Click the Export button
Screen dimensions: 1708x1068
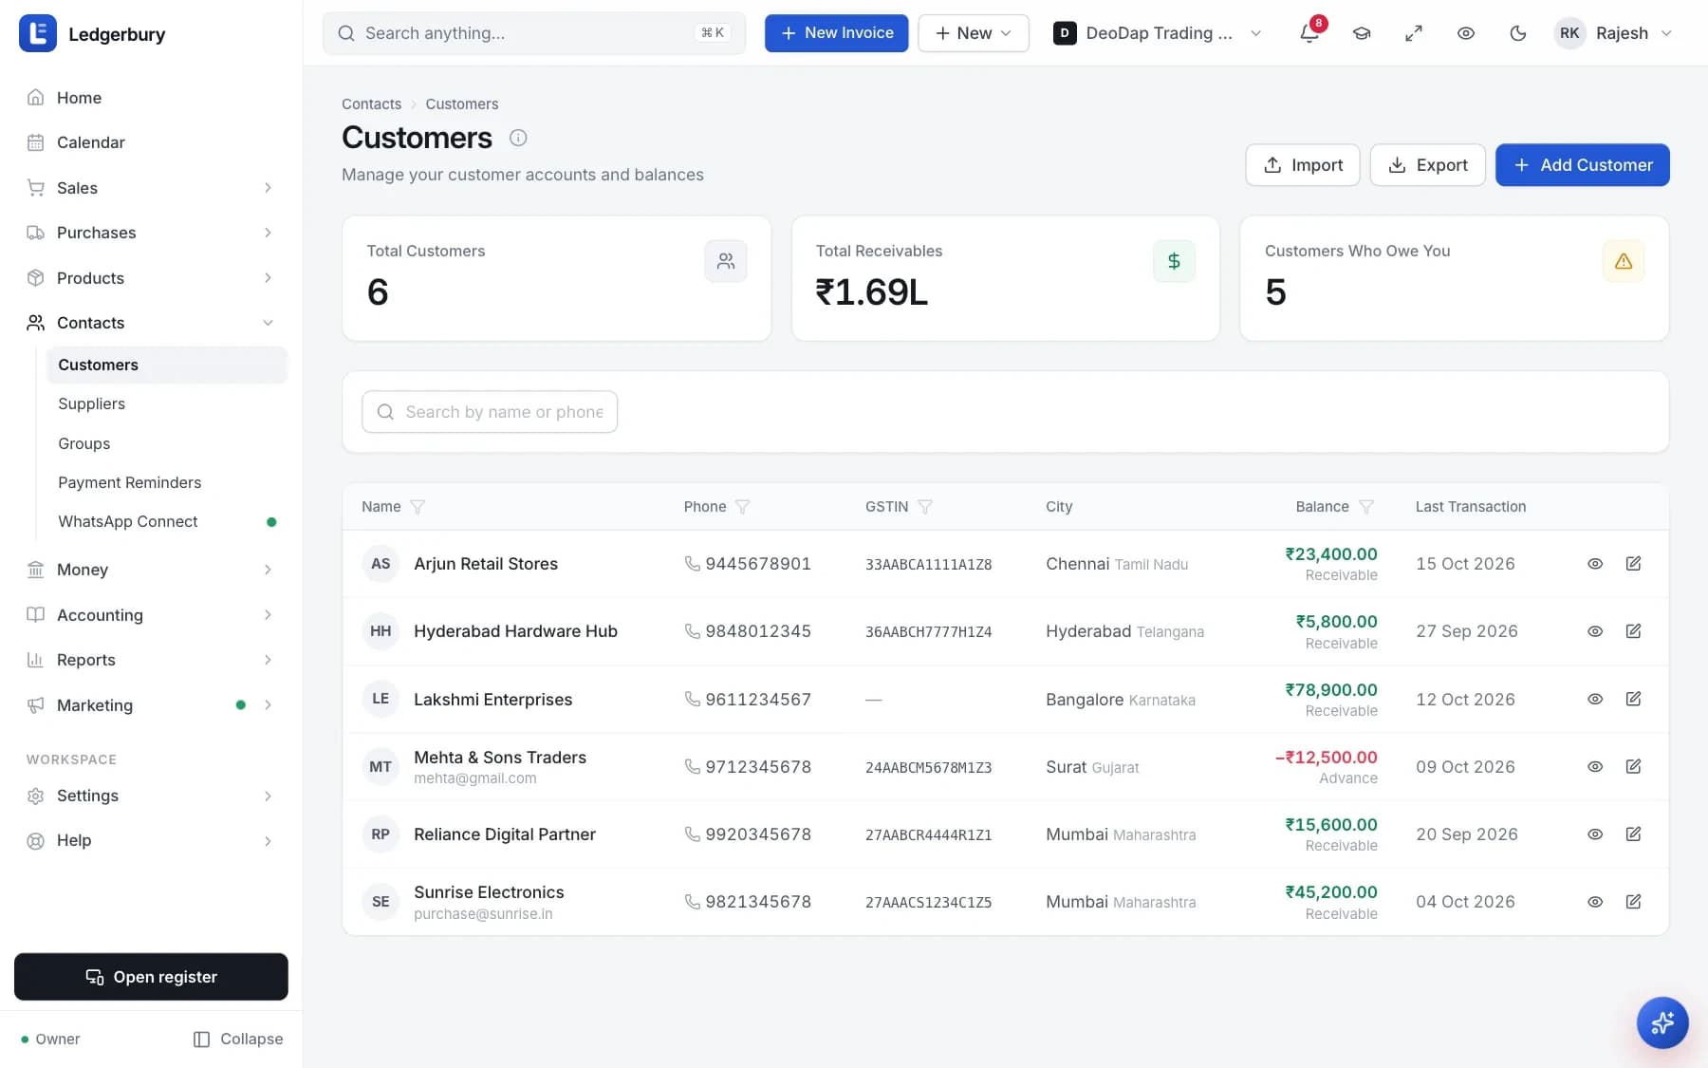point(1427,165)
